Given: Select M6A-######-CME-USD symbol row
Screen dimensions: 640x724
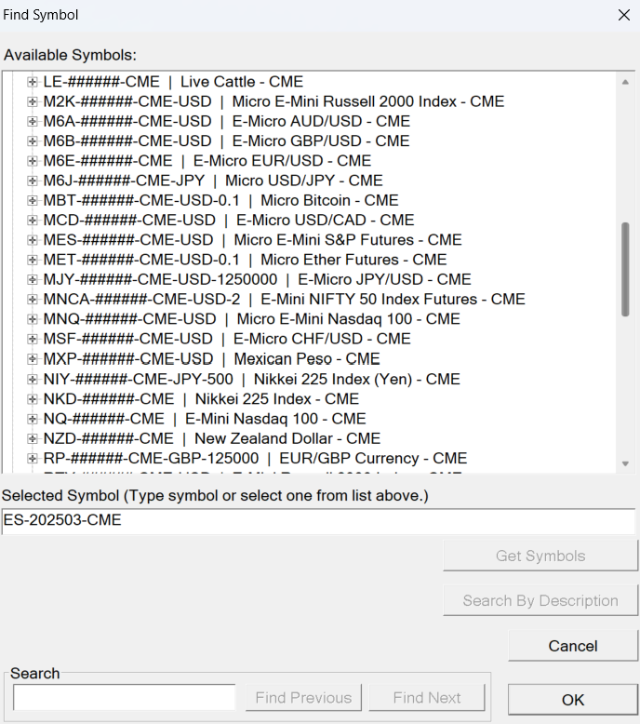Looking at the screenshot, I should click(227, 121).
